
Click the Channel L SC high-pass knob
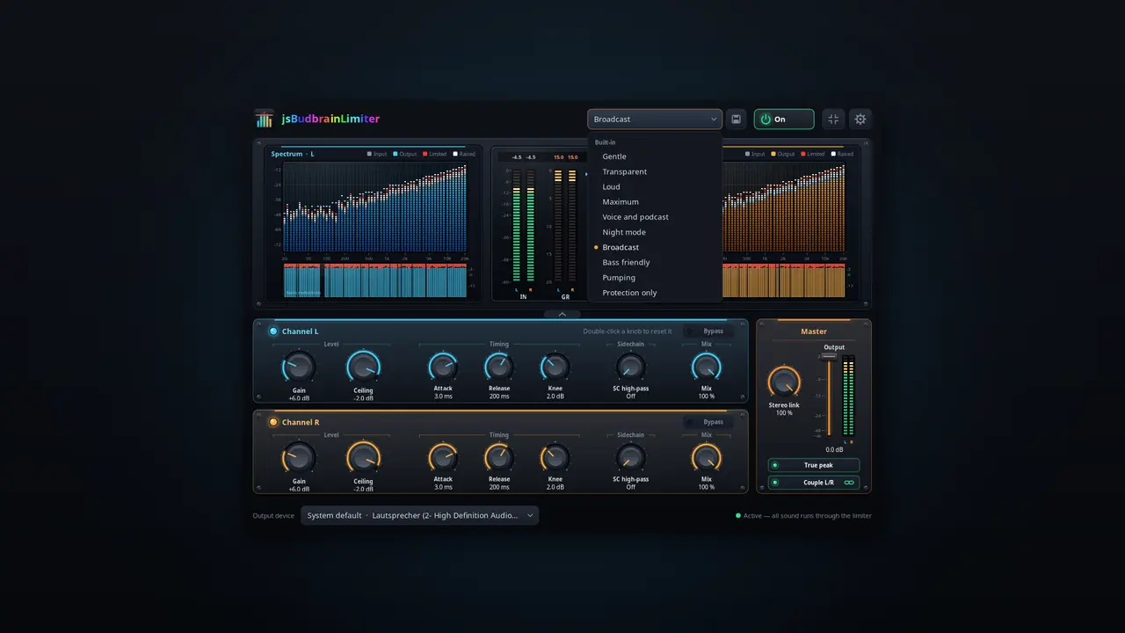(x=630, y=367)
